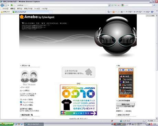The height and width of the screenshot is (126, 158).
Task: Open the 編集(E) menu
Action: 13,9
